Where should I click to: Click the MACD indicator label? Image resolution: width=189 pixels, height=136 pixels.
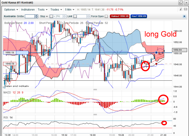click(x=7, y=93)
